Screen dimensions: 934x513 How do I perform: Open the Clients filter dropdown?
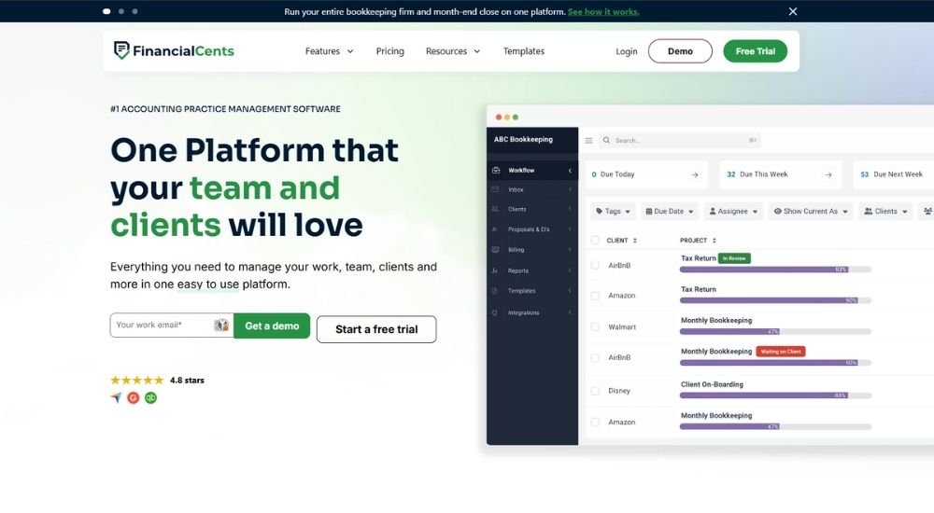point(885,212)
